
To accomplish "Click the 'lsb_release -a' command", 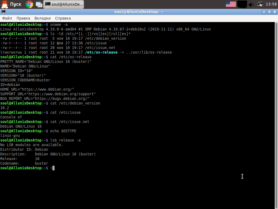I will [65, 140].
